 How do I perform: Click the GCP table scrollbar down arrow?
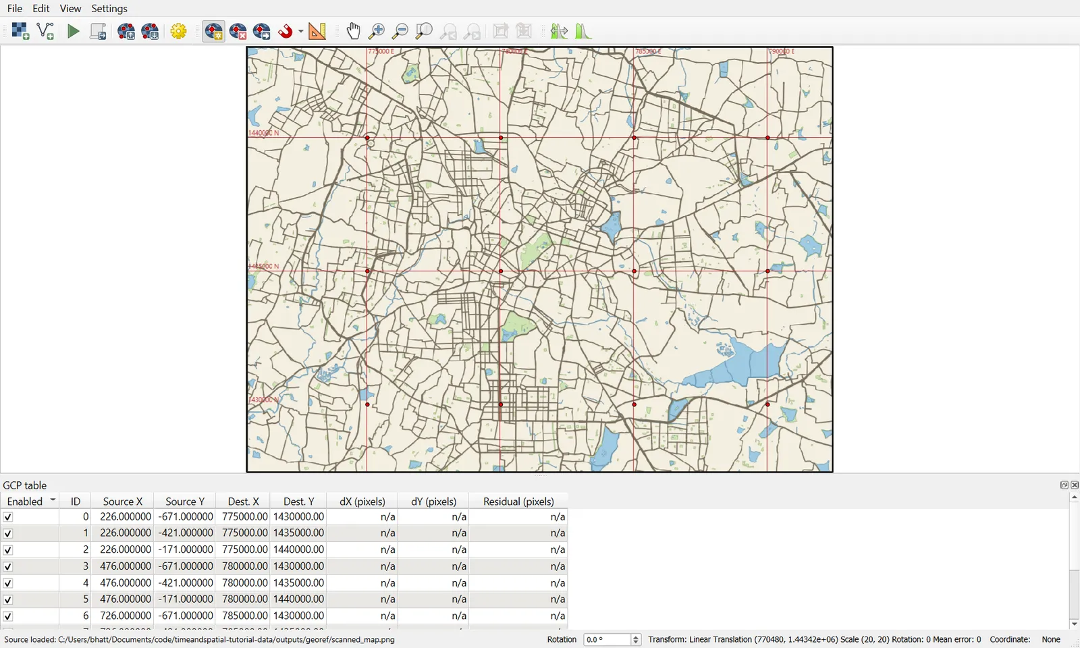tap(1074, 624)
